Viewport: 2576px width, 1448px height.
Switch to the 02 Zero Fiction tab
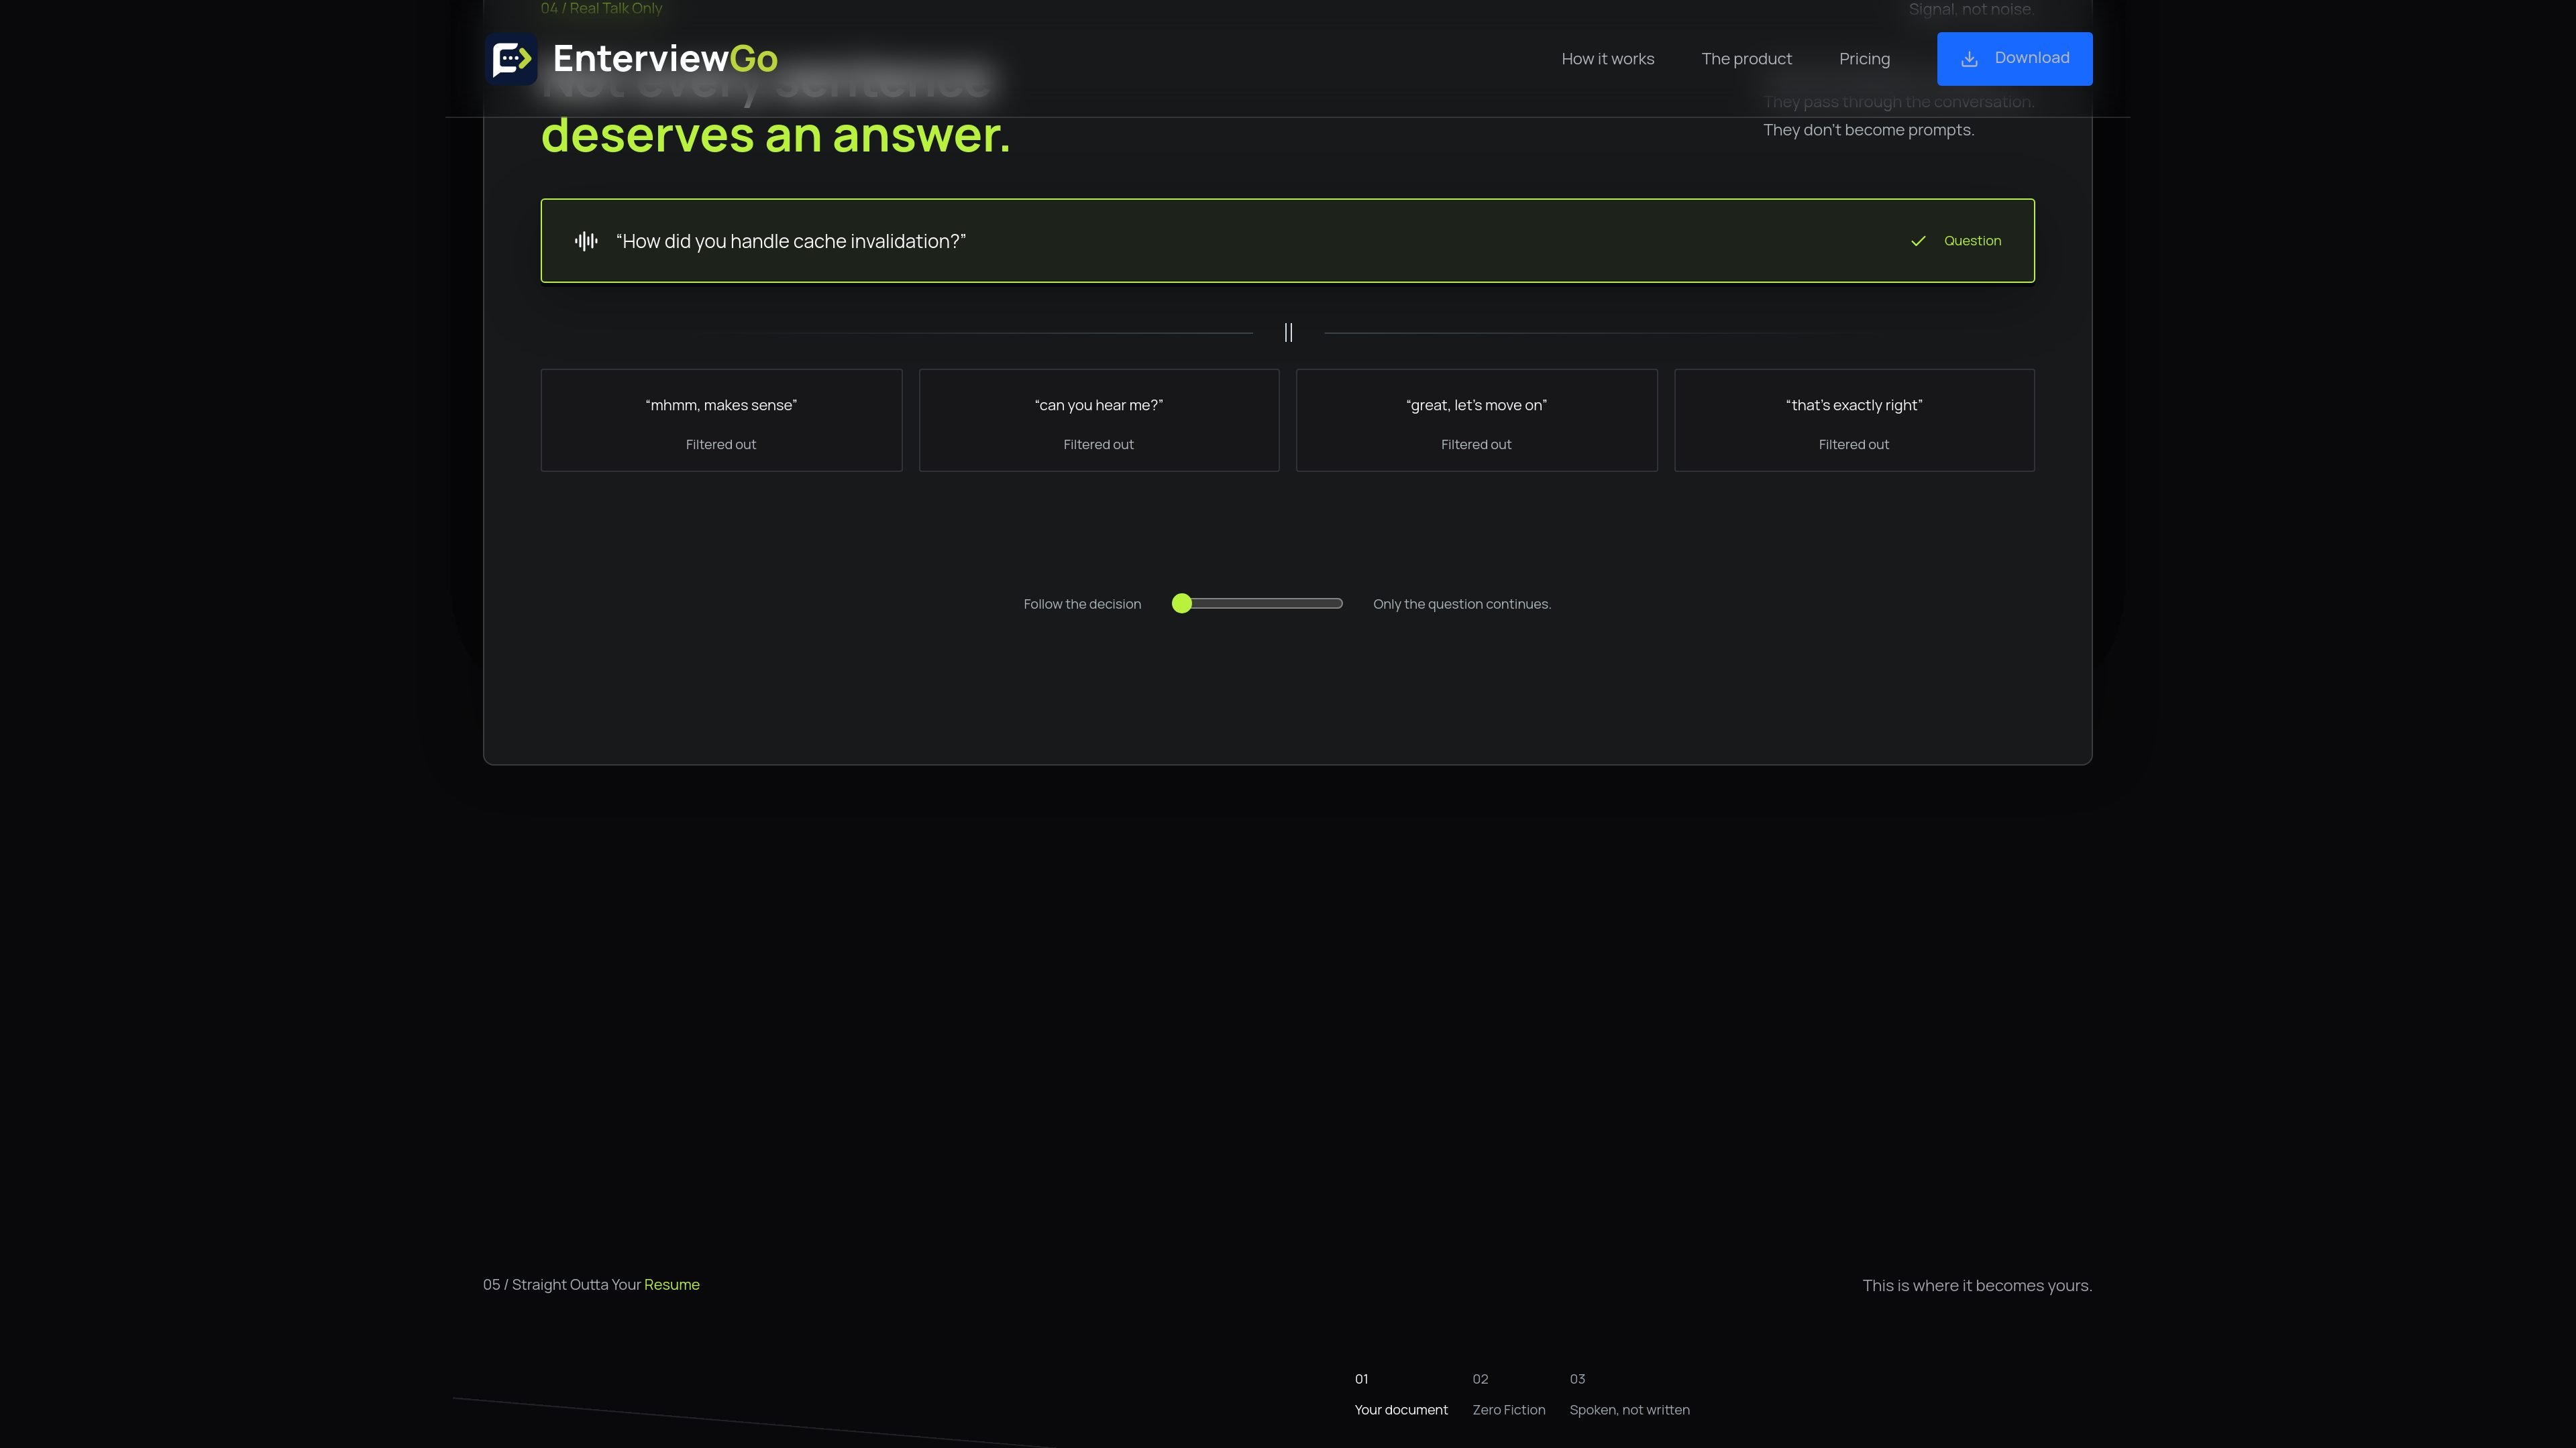1509,1395
